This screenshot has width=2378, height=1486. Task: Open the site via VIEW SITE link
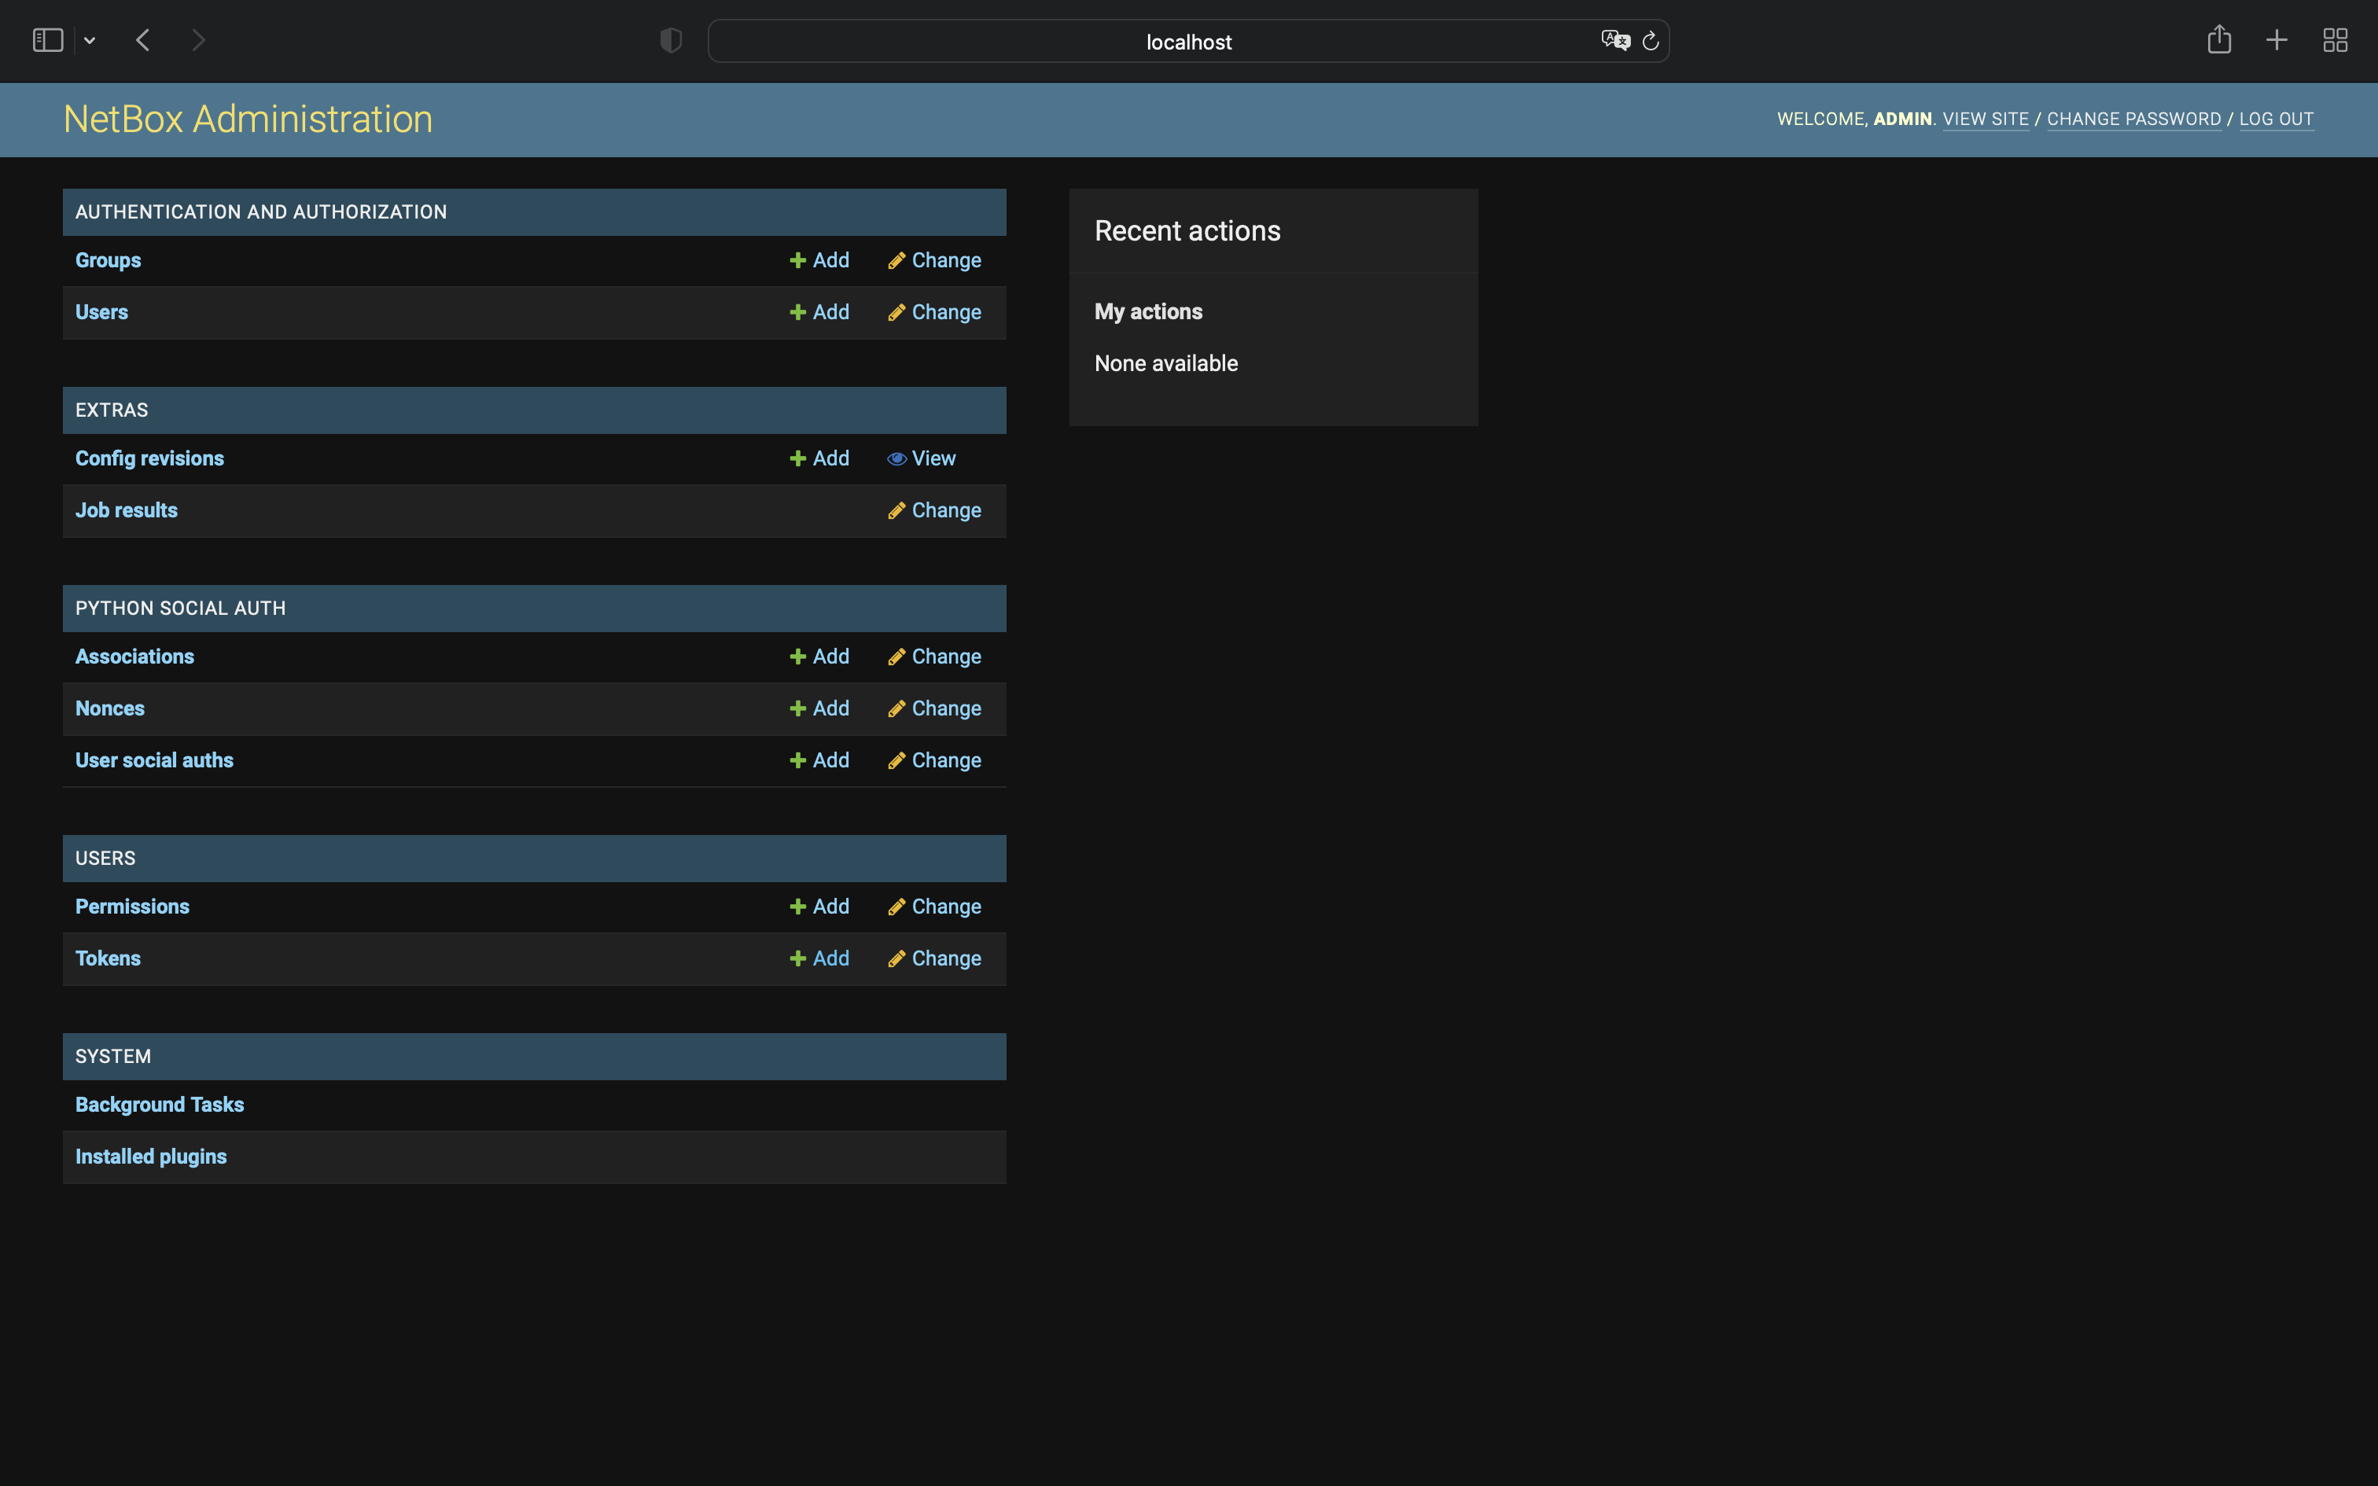tap(1985, 118)
